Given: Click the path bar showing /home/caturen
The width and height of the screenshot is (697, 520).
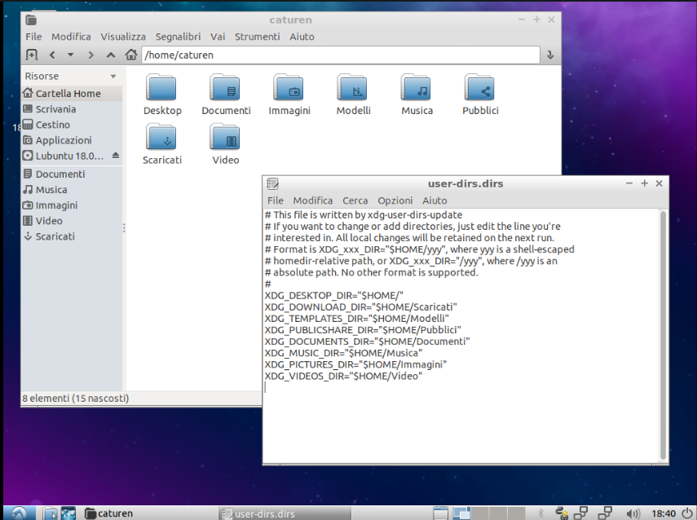Looking at the screenshot, I should (341, 55).
